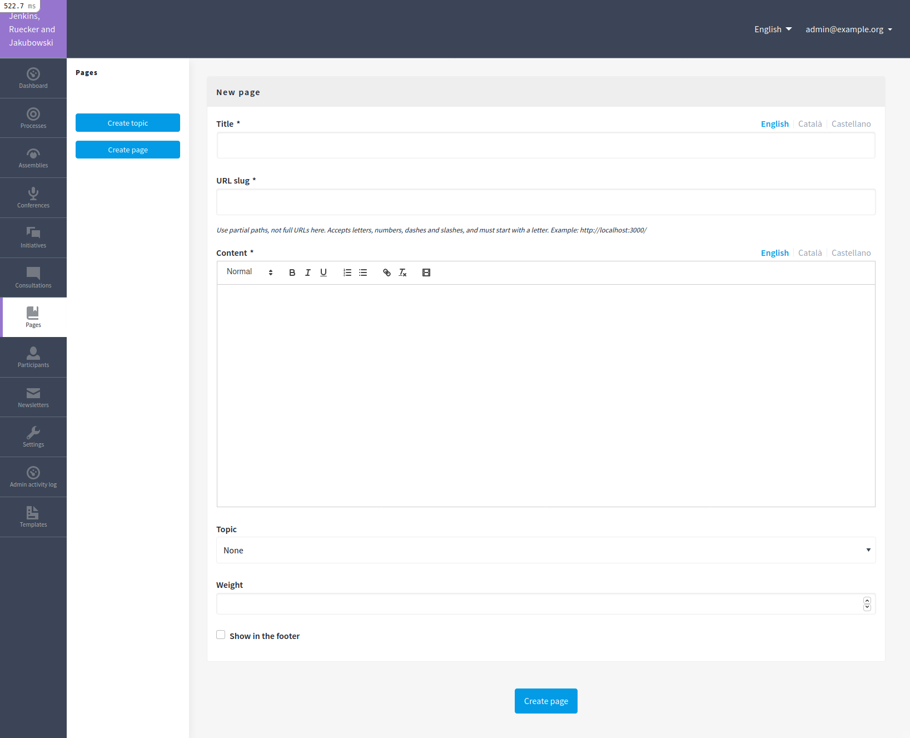Open Initiatives section

(x=33, y=238)
